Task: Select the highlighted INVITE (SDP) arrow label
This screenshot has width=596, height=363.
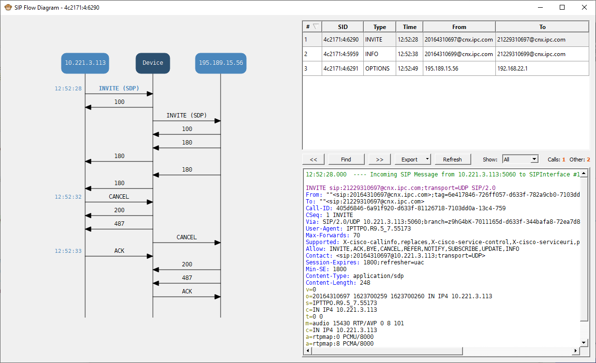Action: [119, 88]
